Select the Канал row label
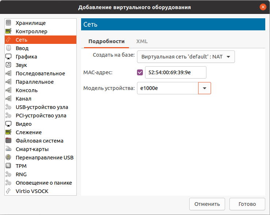Viewport: 270px width, 215px height. click(x=23, y=99)
